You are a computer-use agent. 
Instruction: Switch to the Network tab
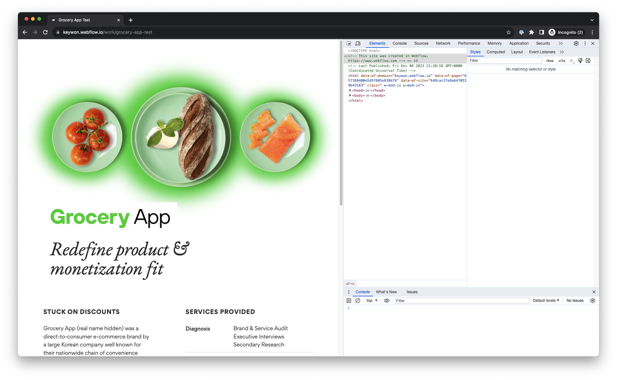443,43
